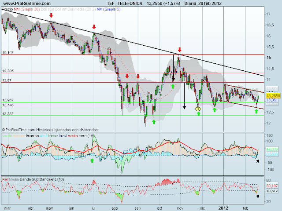
Task: Select the lmarron indicator legend label
Action: [x=33, y=136]
